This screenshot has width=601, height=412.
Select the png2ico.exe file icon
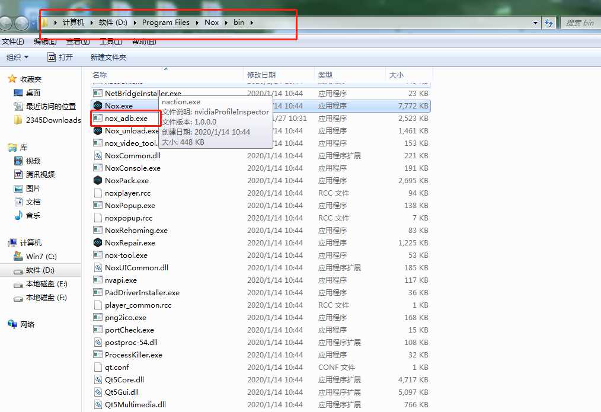pyautogui.click(x=98, y=317)
